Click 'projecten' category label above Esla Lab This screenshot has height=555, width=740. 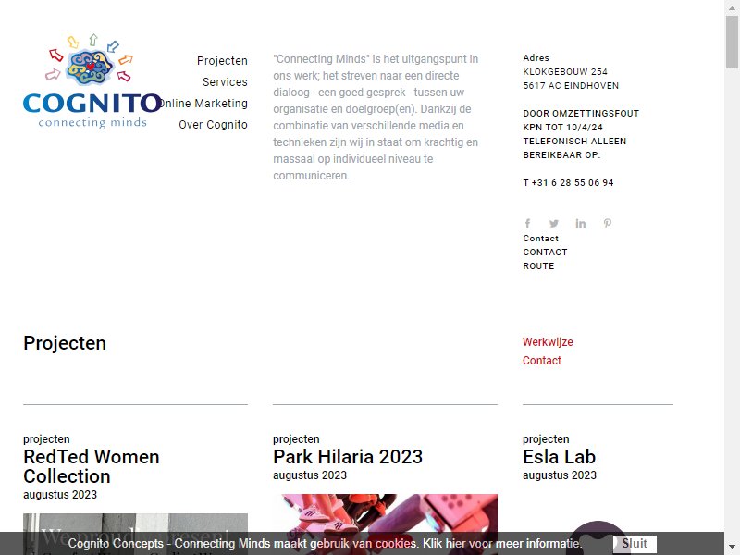tap(546, 438)
